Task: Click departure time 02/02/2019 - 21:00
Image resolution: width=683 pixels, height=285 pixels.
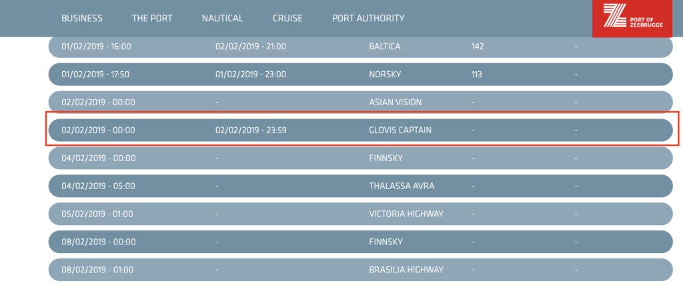Action: pos(251,47)
